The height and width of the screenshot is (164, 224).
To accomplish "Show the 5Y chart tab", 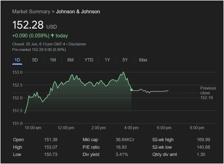I will pos(125,60).
